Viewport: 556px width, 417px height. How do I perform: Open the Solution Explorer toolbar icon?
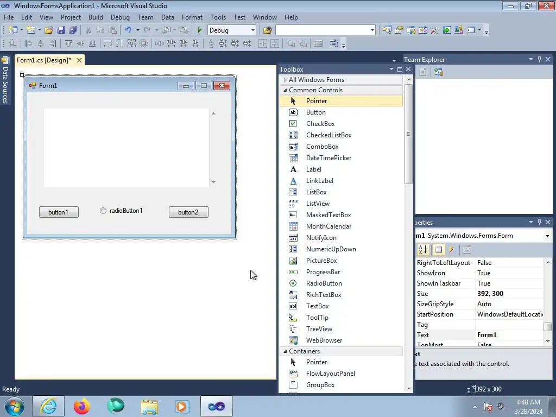pyautogui.click(x=387, y=30)
